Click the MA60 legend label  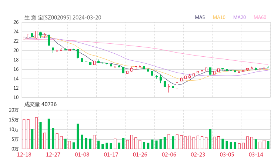260,17
